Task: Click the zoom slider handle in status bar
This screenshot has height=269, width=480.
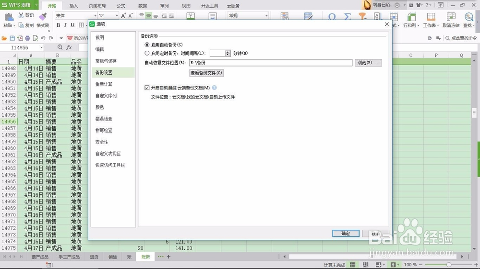Action: (x=449, y=265)
